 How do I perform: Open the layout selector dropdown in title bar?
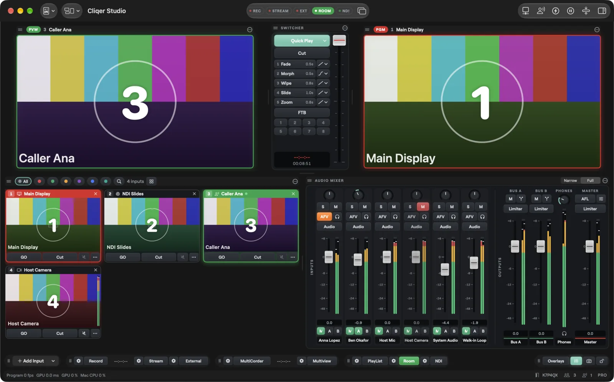click(x=72, y=11)
